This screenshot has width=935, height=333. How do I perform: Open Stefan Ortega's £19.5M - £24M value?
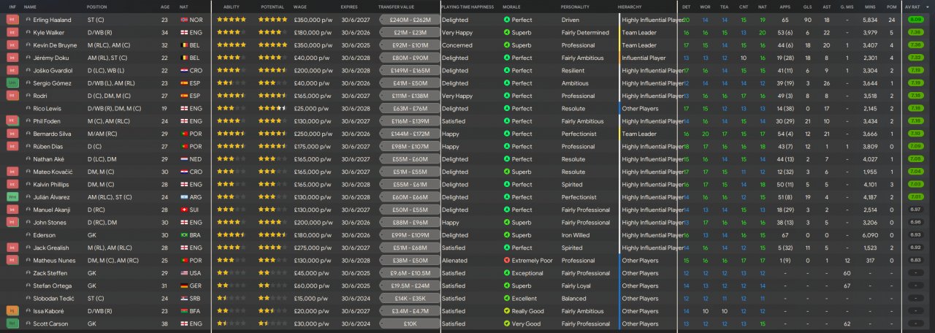(410, 286)
